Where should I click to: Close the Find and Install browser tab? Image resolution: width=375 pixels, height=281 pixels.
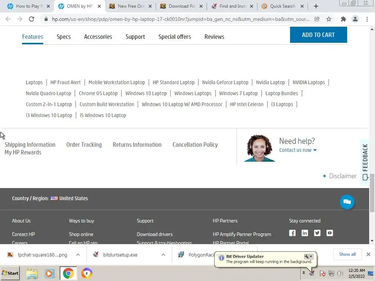pos(252,7)
